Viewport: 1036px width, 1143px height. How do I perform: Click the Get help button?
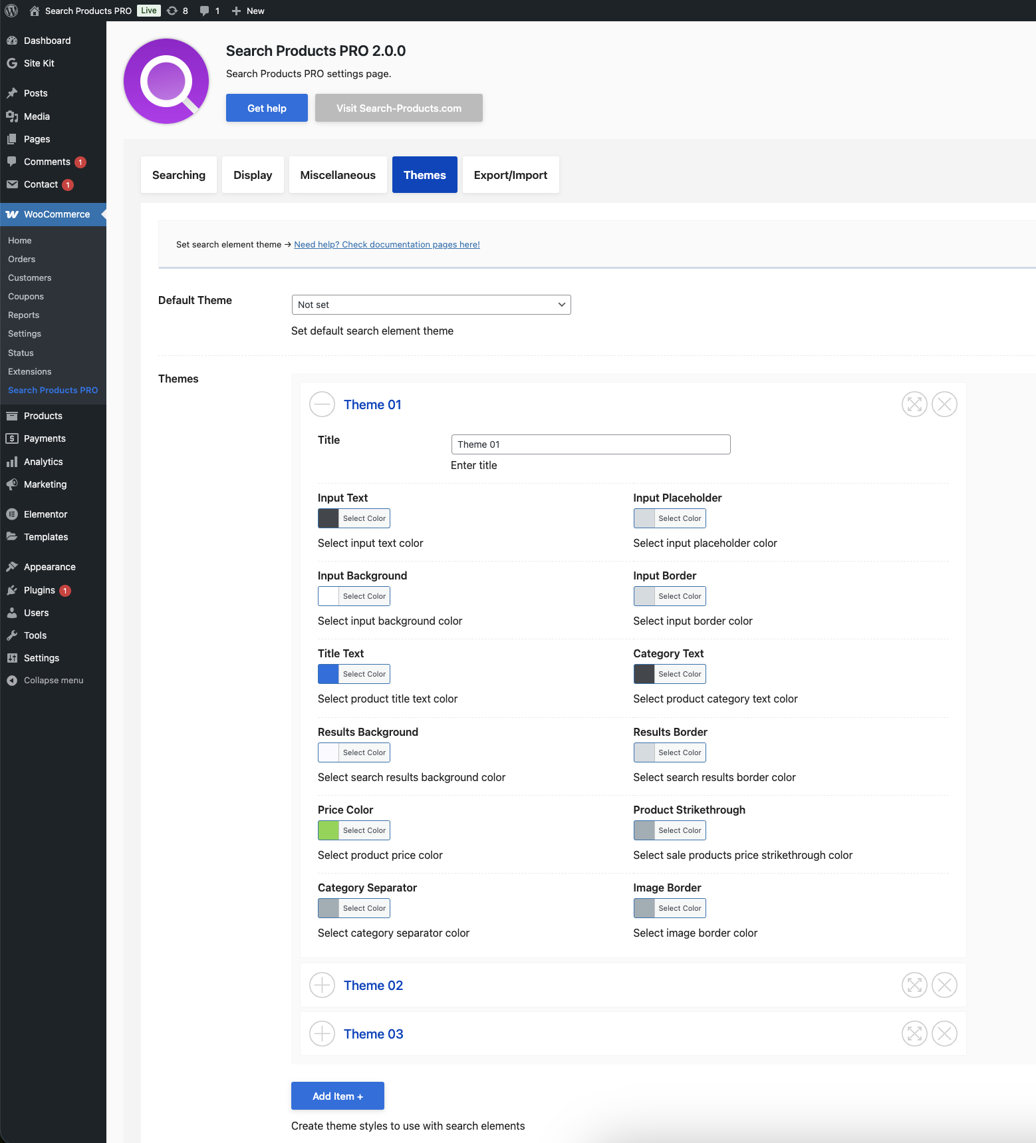(x=267, y=108)
